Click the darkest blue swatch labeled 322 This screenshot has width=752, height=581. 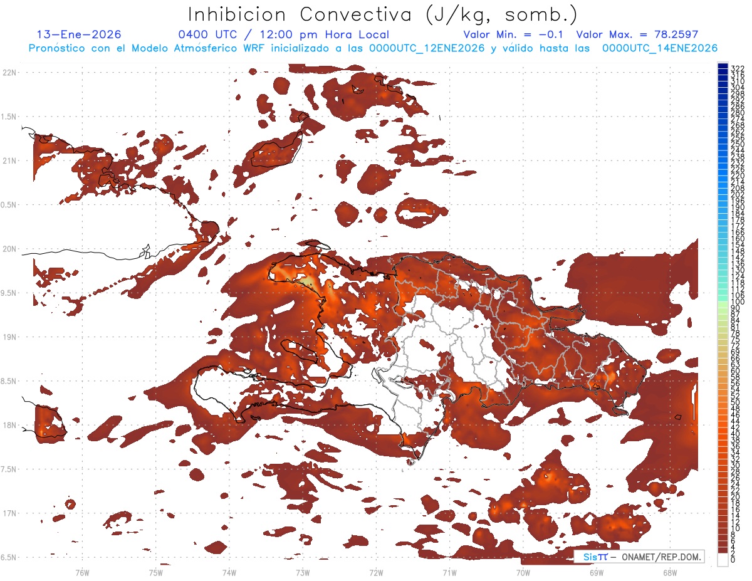pos(723,66)
